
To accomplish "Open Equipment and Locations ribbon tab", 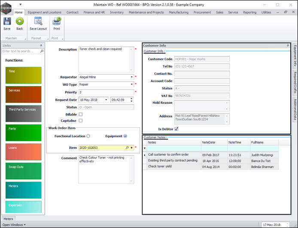I will click(x=45, y=12).
